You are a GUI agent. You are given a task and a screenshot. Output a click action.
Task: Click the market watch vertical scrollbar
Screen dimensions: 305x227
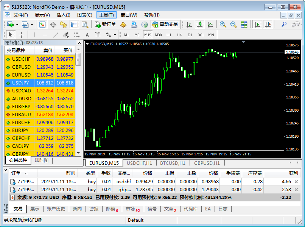(78, 59)
